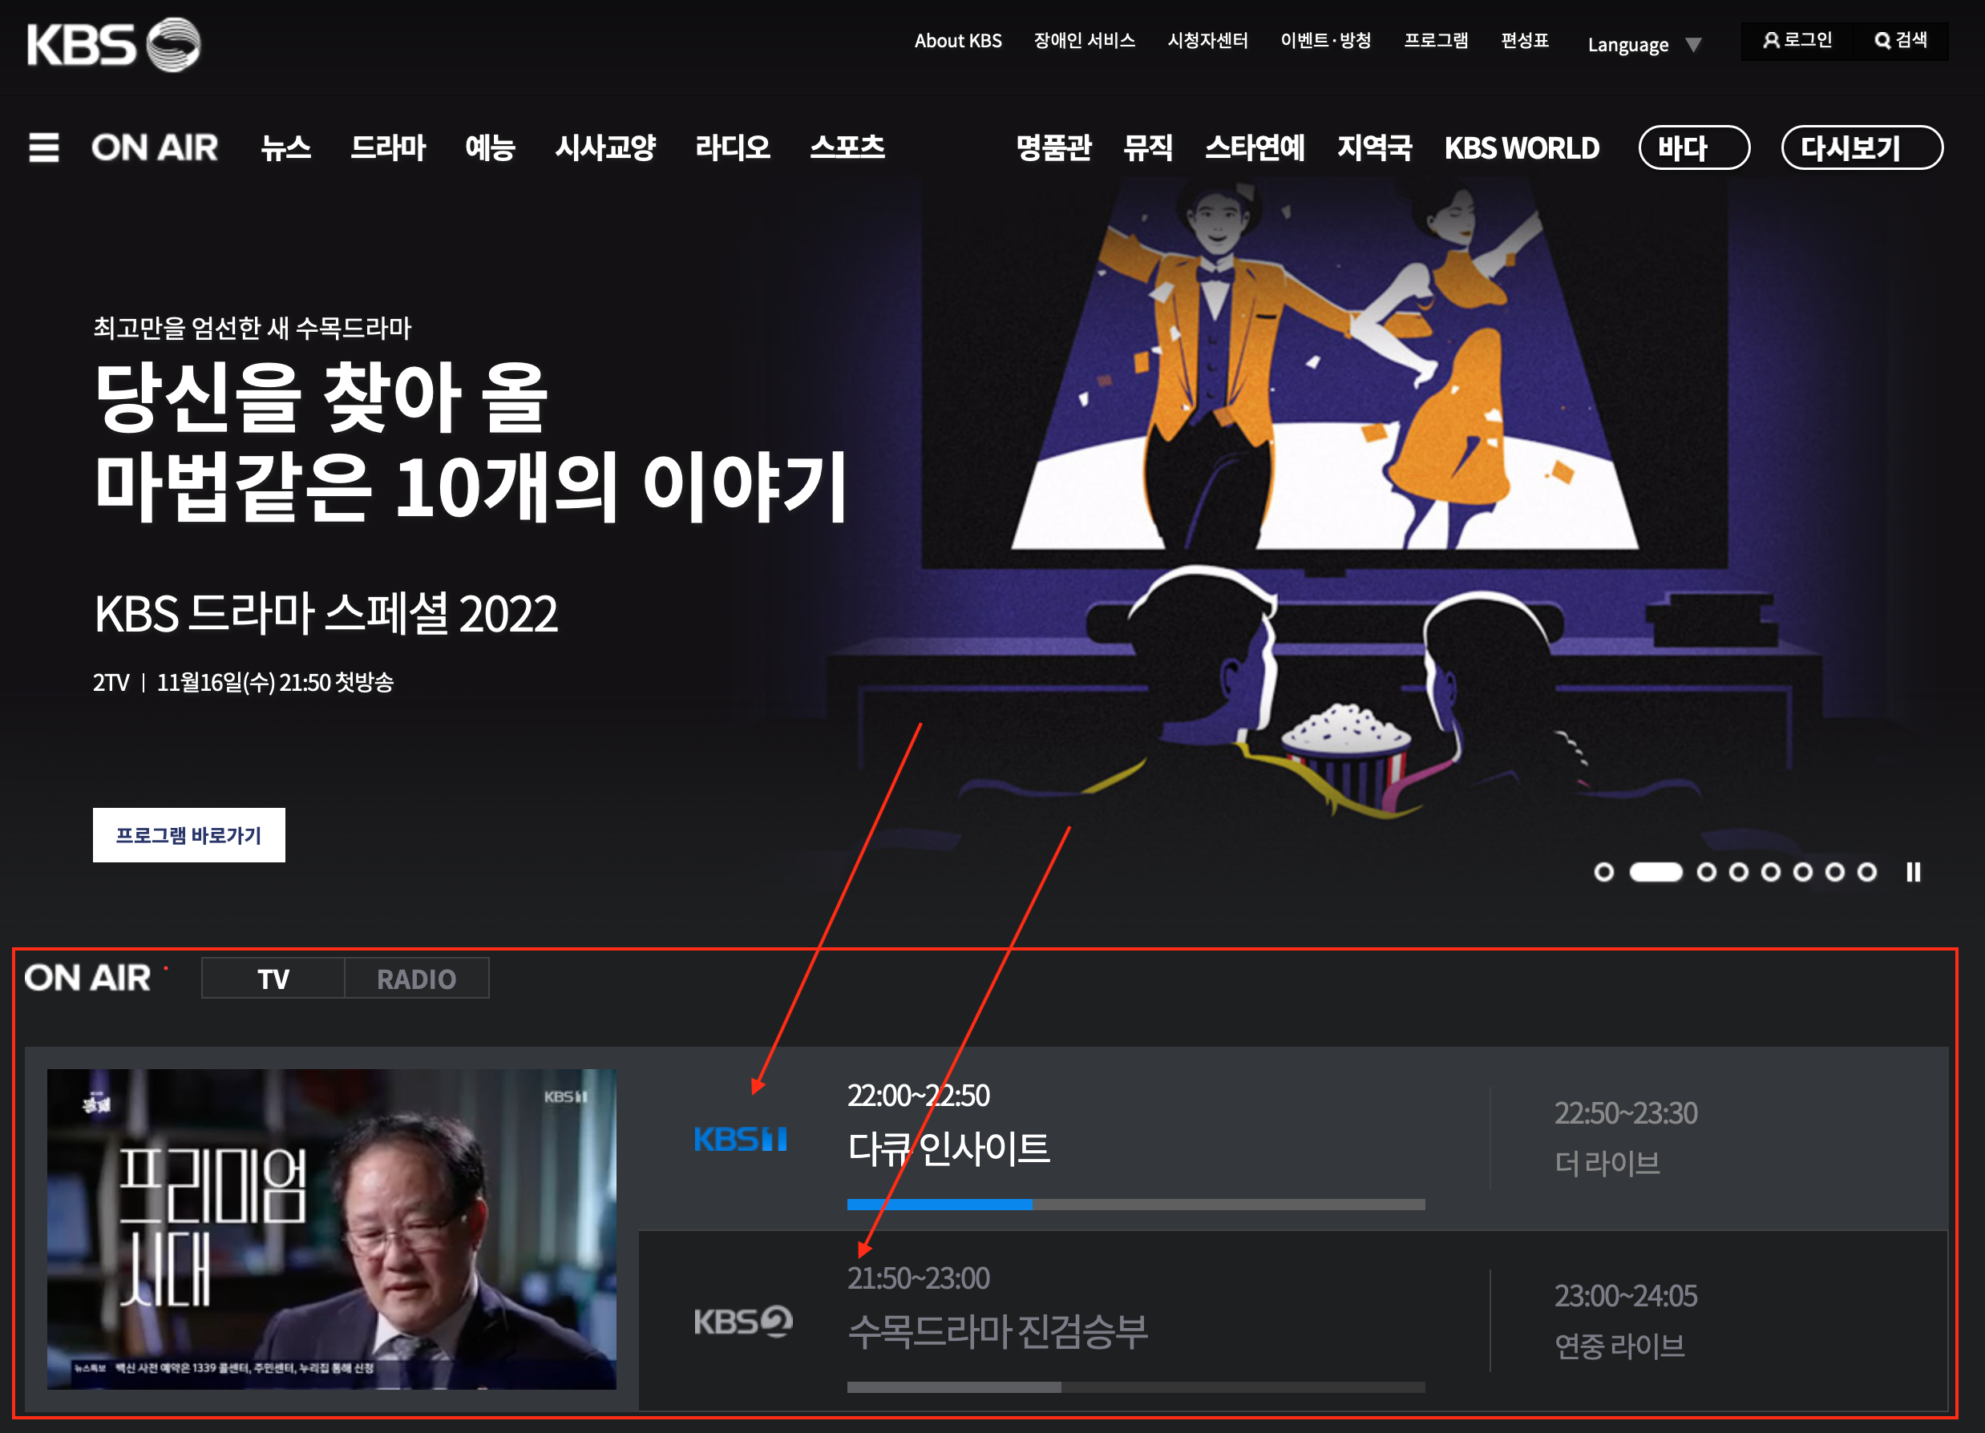Select the last carousel indicator dot
The image size is (1985, 1433).
[x=1867, y=872]
